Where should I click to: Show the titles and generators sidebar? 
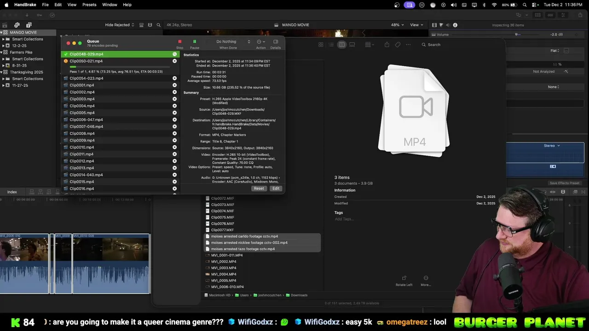[x=29, y=25]
